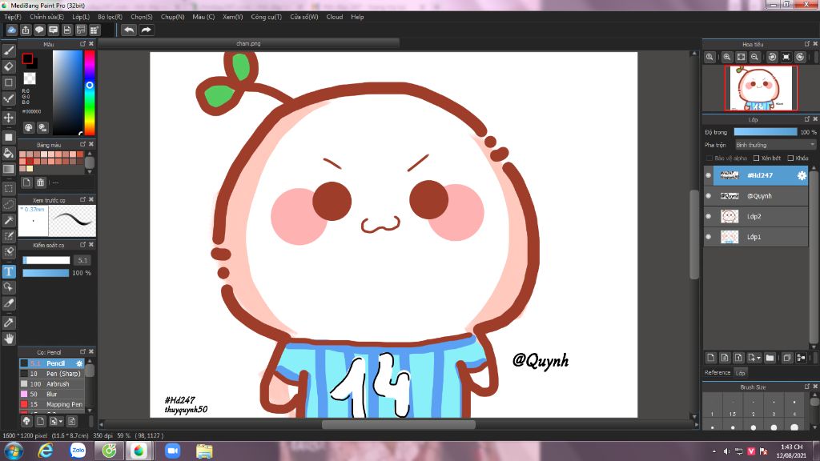
Task: Click the Redo arrow in toolbar
Action: (147, 30)
